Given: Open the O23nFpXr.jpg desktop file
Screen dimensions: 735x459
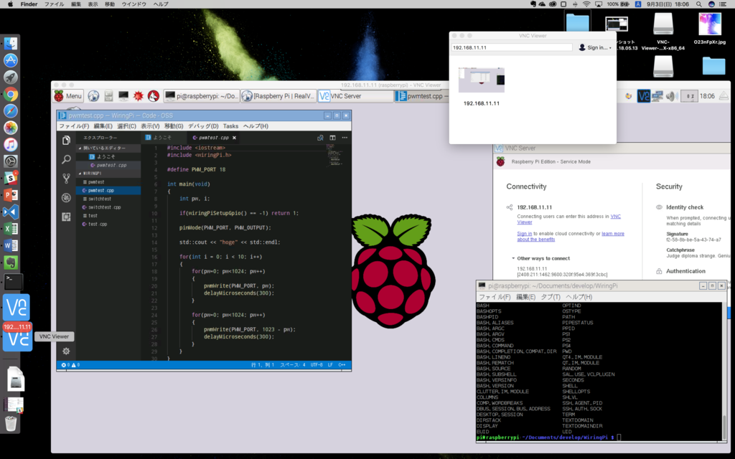Looking at the screenshot, I should [x=710, y=29].
